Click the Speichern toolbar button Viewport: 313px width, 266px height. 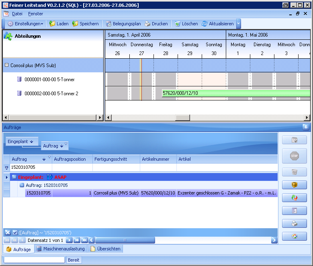coord(85,24)
